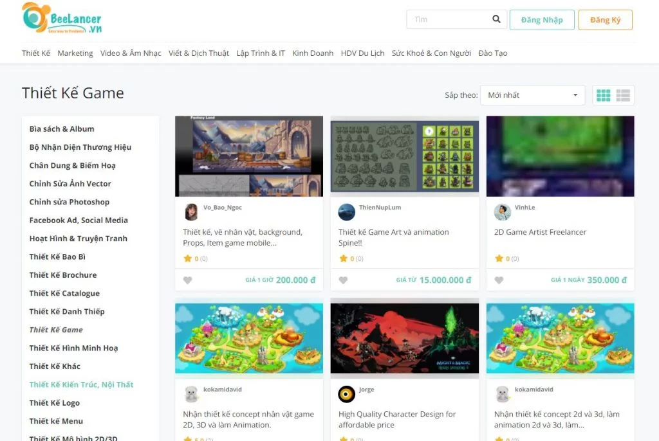
Task: Click the BeeLancer.vn logo
Action: 62,18
